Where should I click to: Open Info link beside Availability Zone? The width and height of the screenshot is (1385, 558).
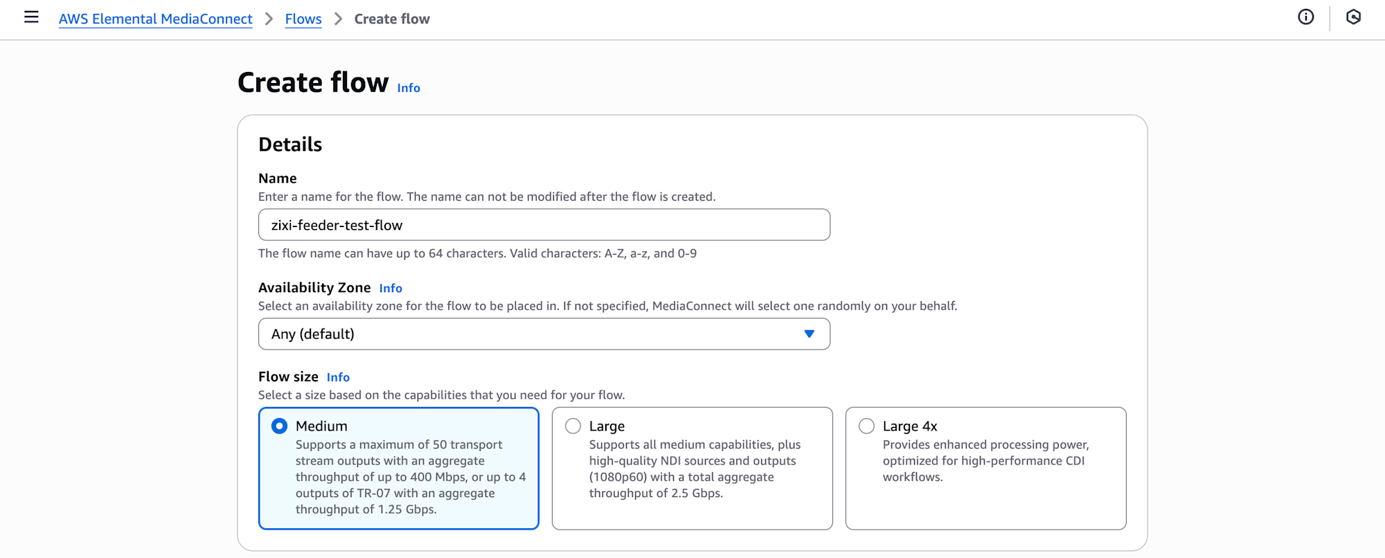point(391,288)
